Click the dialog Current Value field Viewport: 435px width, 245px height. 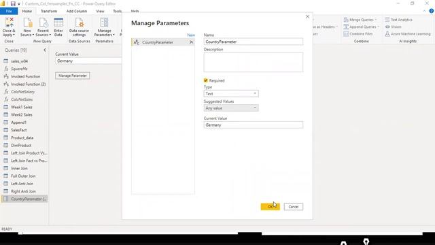click(254, 125)
